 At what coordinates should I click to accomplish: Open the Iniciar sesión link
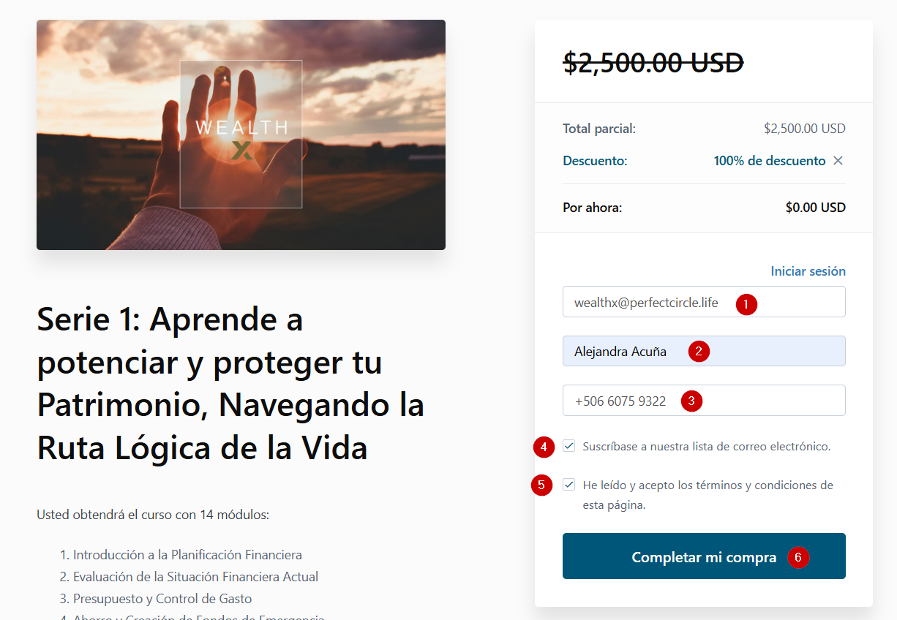pos(808,271)
